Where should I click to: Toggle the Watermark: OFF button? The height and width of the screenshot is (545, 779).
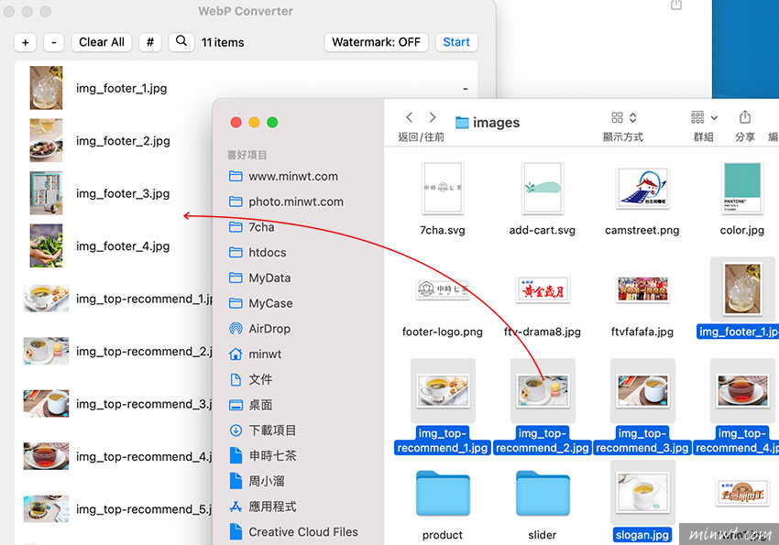376,42
